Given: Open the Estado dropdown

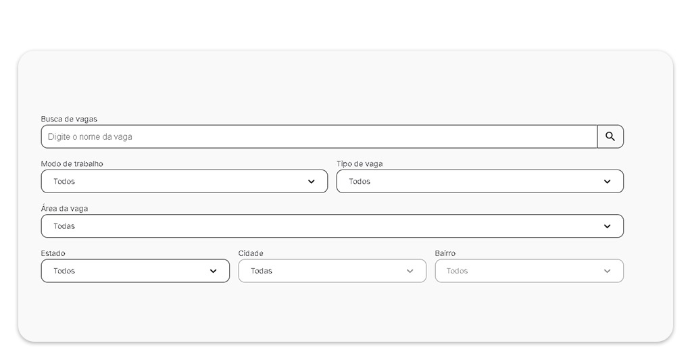Looking at the screenshot, I should [x=128, y=271].
